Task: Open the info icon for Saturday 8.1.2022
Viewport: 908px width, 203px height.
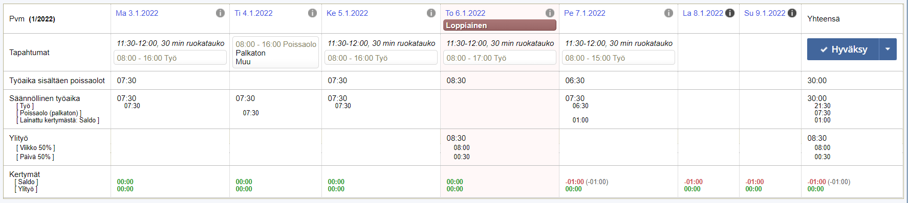Action: (730, 13)
